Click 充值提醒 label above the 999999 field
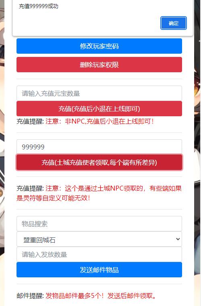This screenshot has width=201, height=306. pos(30,121)
